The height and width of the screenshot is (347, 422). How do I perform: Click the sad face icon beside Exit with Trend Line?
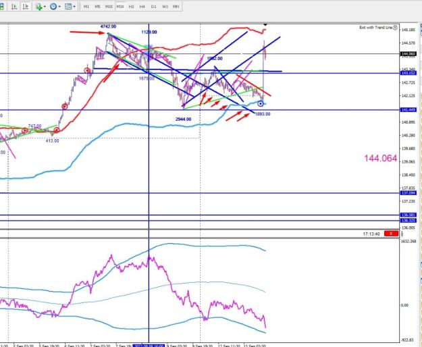[x=395, y=28]
